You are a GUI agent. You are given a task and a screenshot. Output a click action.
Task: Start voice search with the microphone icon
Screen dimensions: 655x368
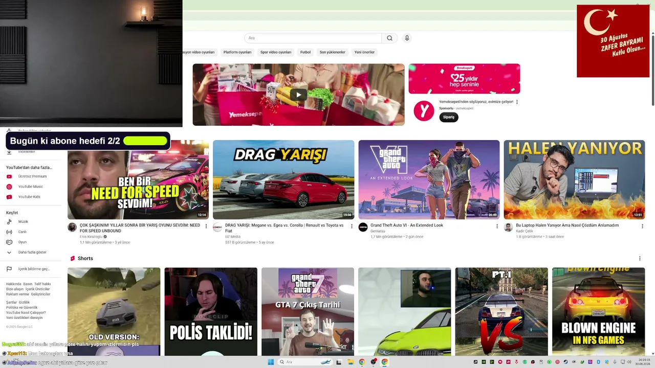[407, 38]
